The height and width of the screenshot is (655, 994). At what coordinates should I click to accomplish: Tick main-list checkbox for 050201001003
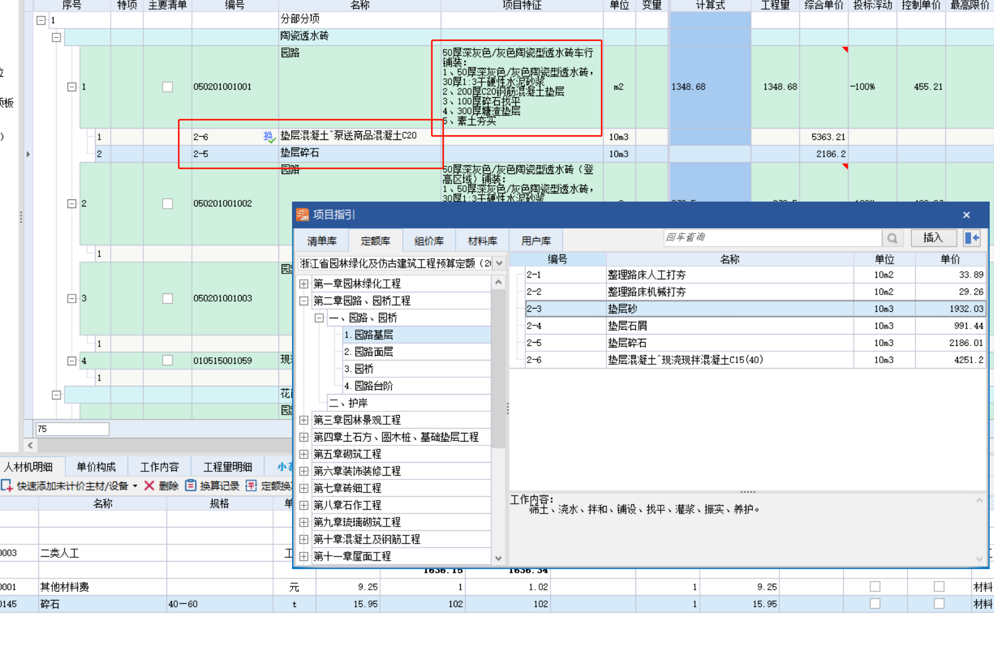coord(168,298)
